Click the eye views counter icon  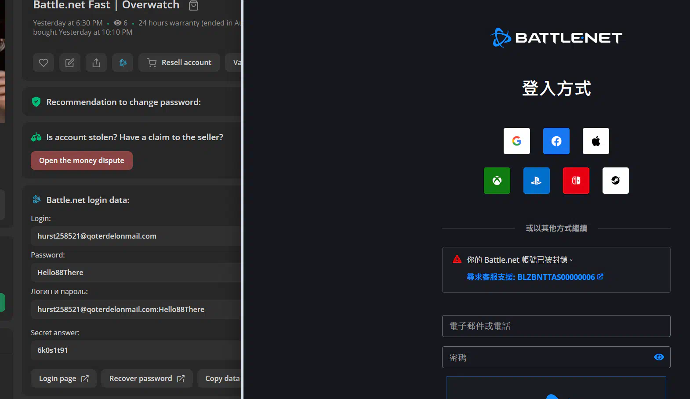click(x=117, y=23)
